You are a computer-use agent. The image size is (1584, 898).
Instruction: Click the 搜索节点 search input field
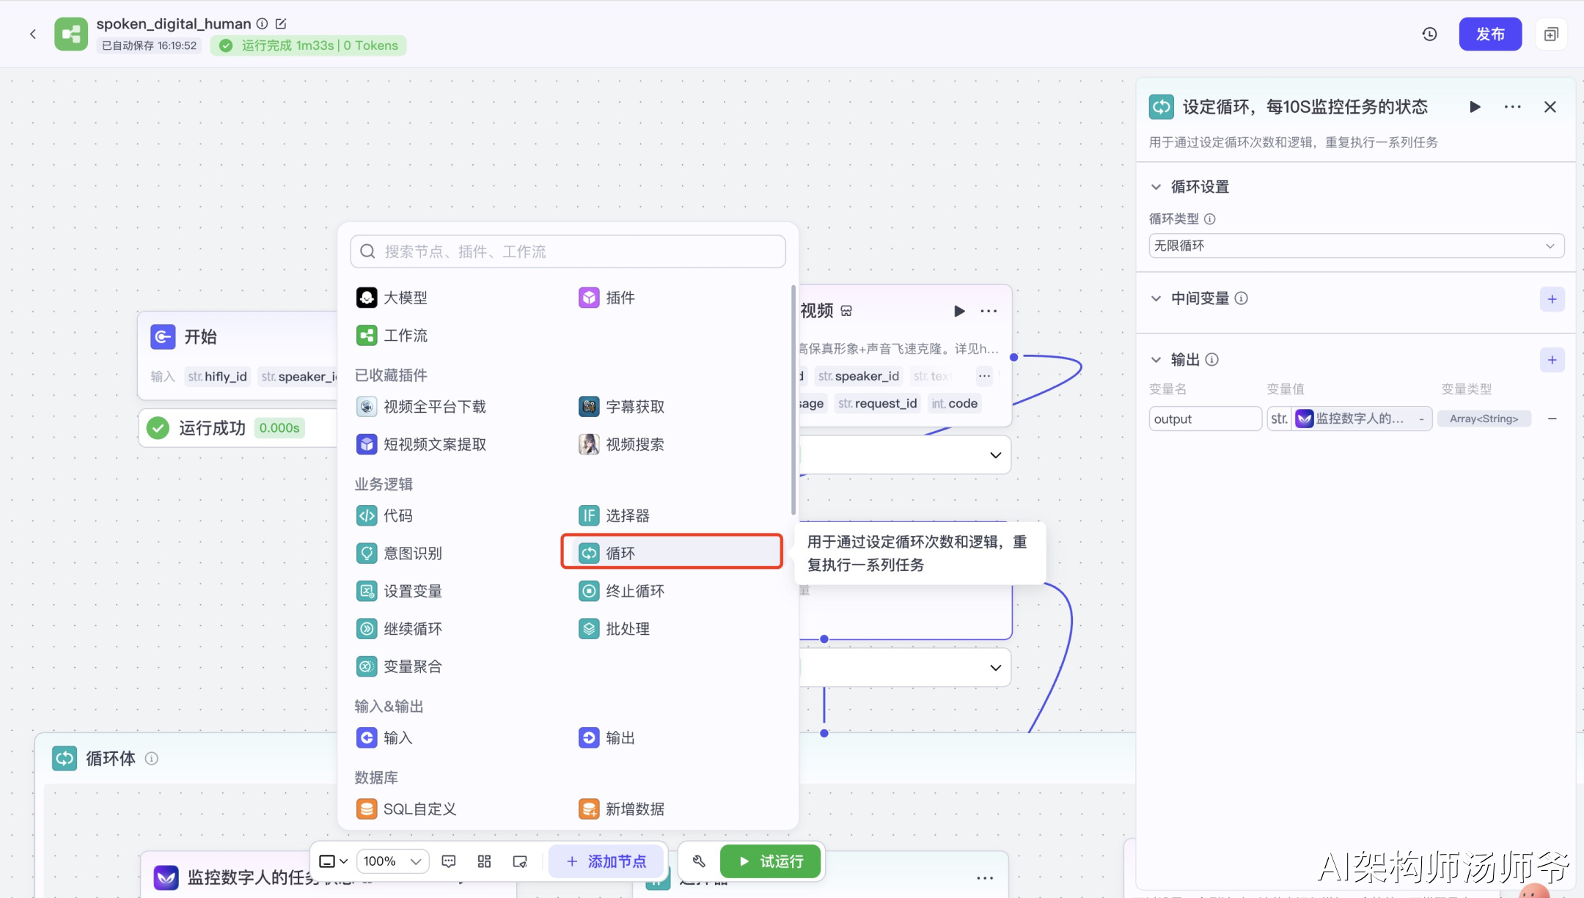tap(568, 251)
